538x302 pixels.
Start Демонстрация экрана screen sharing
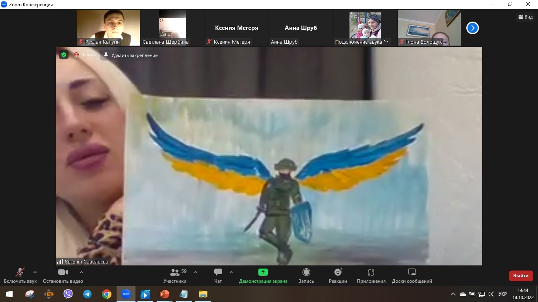263,276
